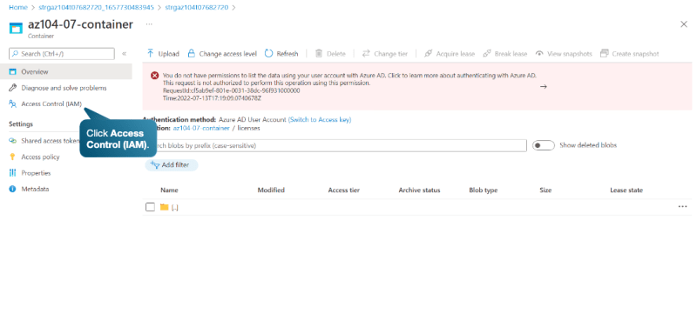697x320 pixels.
Task: Sort by the Access tier column header
Action: (x=344, y=190)
